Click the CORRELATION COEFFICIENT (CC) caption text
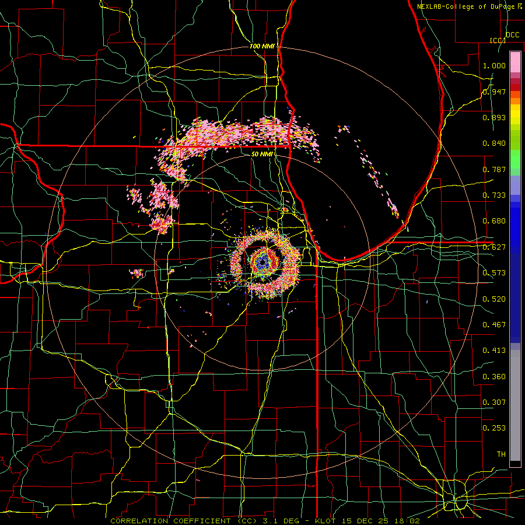The image size is (525, 525). pyautogui.click(x=184, y=521)
